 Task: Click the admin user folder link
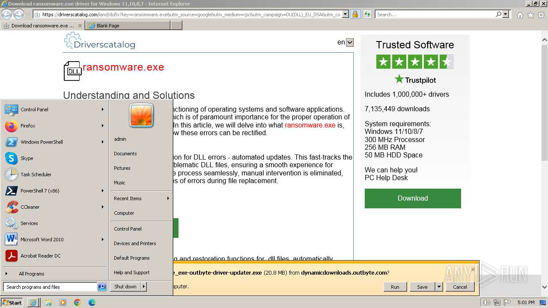coord(120,139)
